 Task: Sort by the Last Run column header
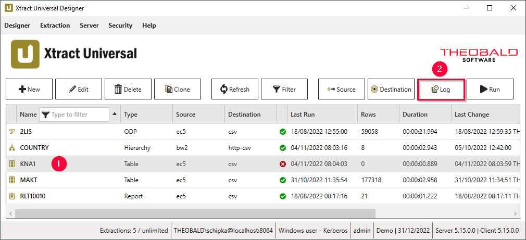tap(303, 115)
